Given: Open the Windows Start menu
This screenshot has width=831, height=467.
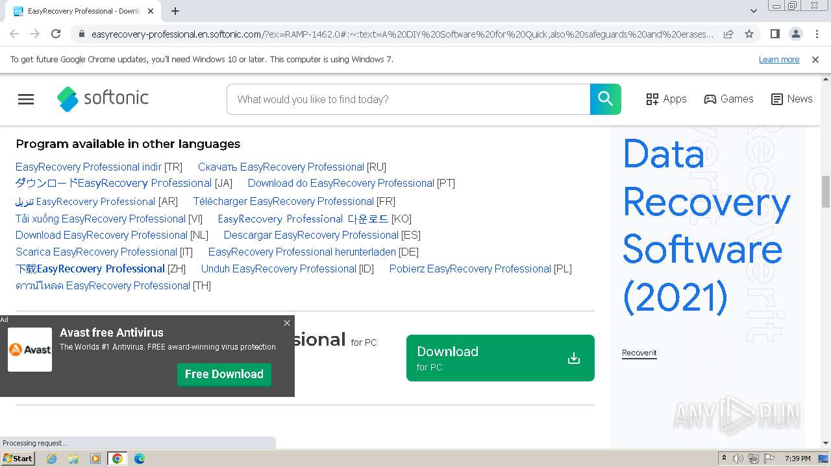Looking at the screenshot, I should (18, 459).
